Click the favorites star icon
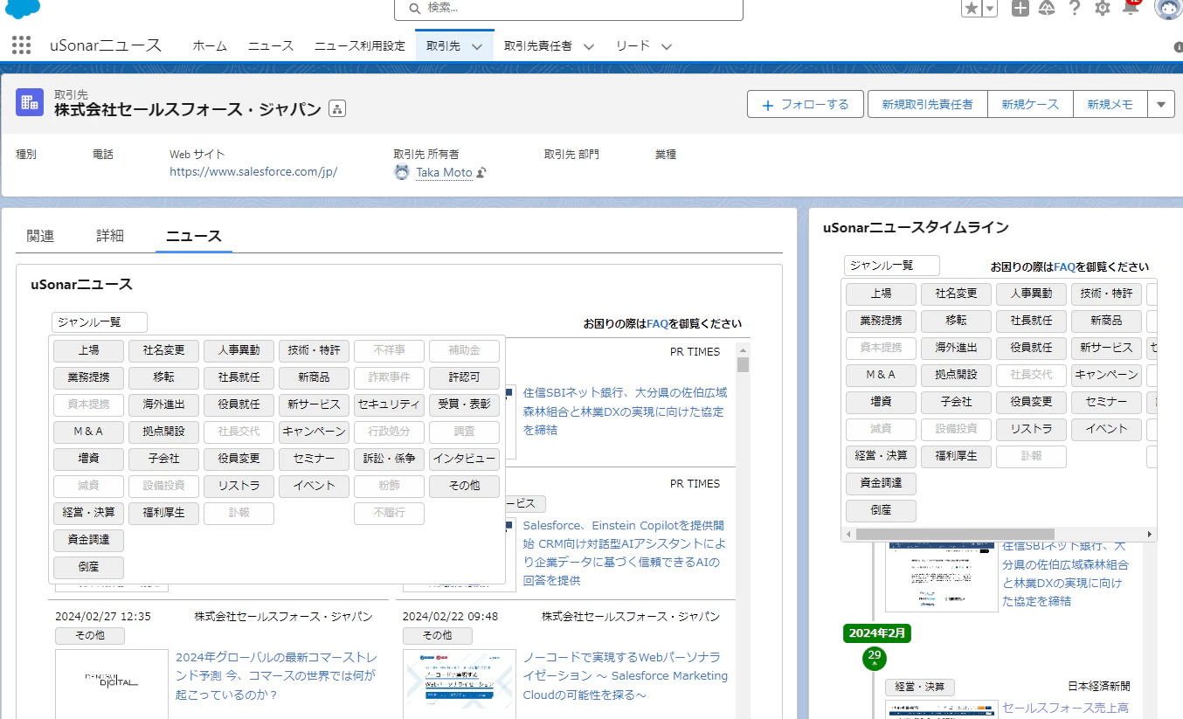Image resolution: width=1183 pixels, height=719 pixels. click(972, 8)
